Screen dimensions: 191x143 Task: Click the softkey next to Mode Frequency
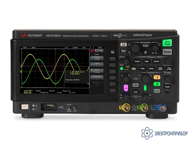point(112,71)
